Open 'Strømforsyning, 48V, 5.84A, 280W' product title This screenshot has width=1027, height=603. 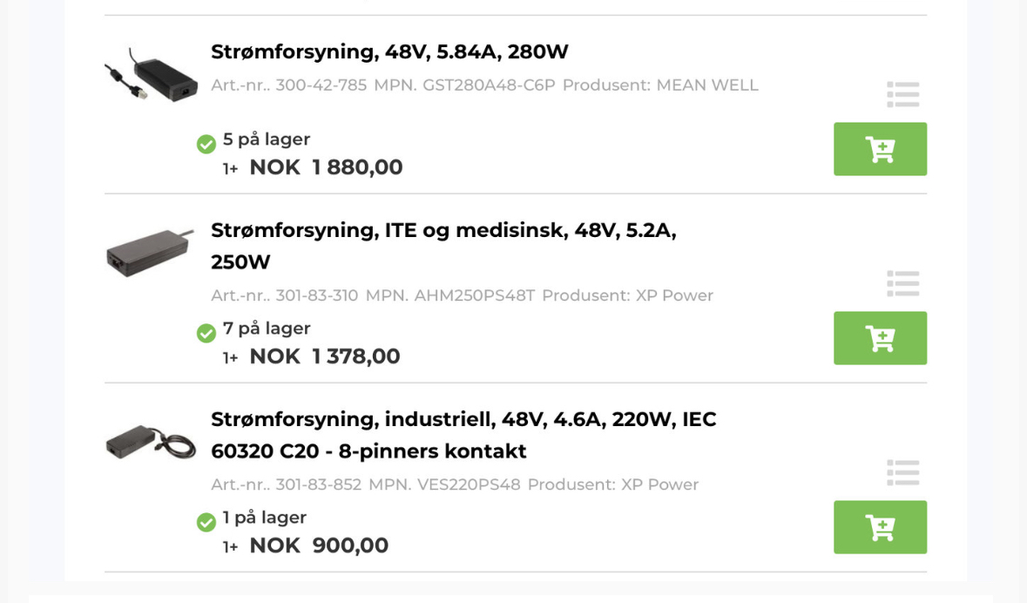389,52
